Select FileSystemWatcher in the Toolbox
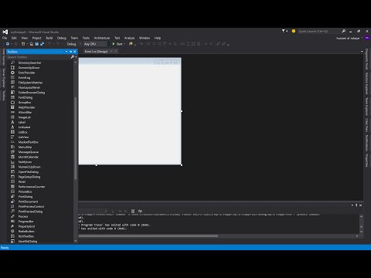The image size is (371, 278). click(30, 83)
